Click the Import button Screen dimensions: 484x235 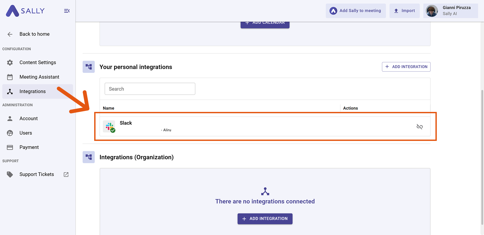(x=404, y=11)
